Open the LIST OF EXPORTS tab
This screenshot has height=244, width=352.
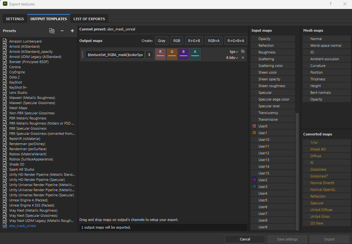(89, 19)
